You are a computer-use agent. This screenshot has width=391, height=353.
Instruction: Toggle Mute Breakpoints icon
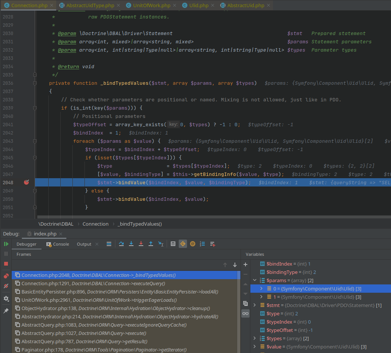click(x=6, y=286)
